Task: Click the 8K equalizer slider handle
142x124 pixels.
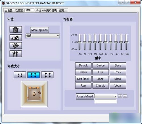Action: click(x=121, y=42)
